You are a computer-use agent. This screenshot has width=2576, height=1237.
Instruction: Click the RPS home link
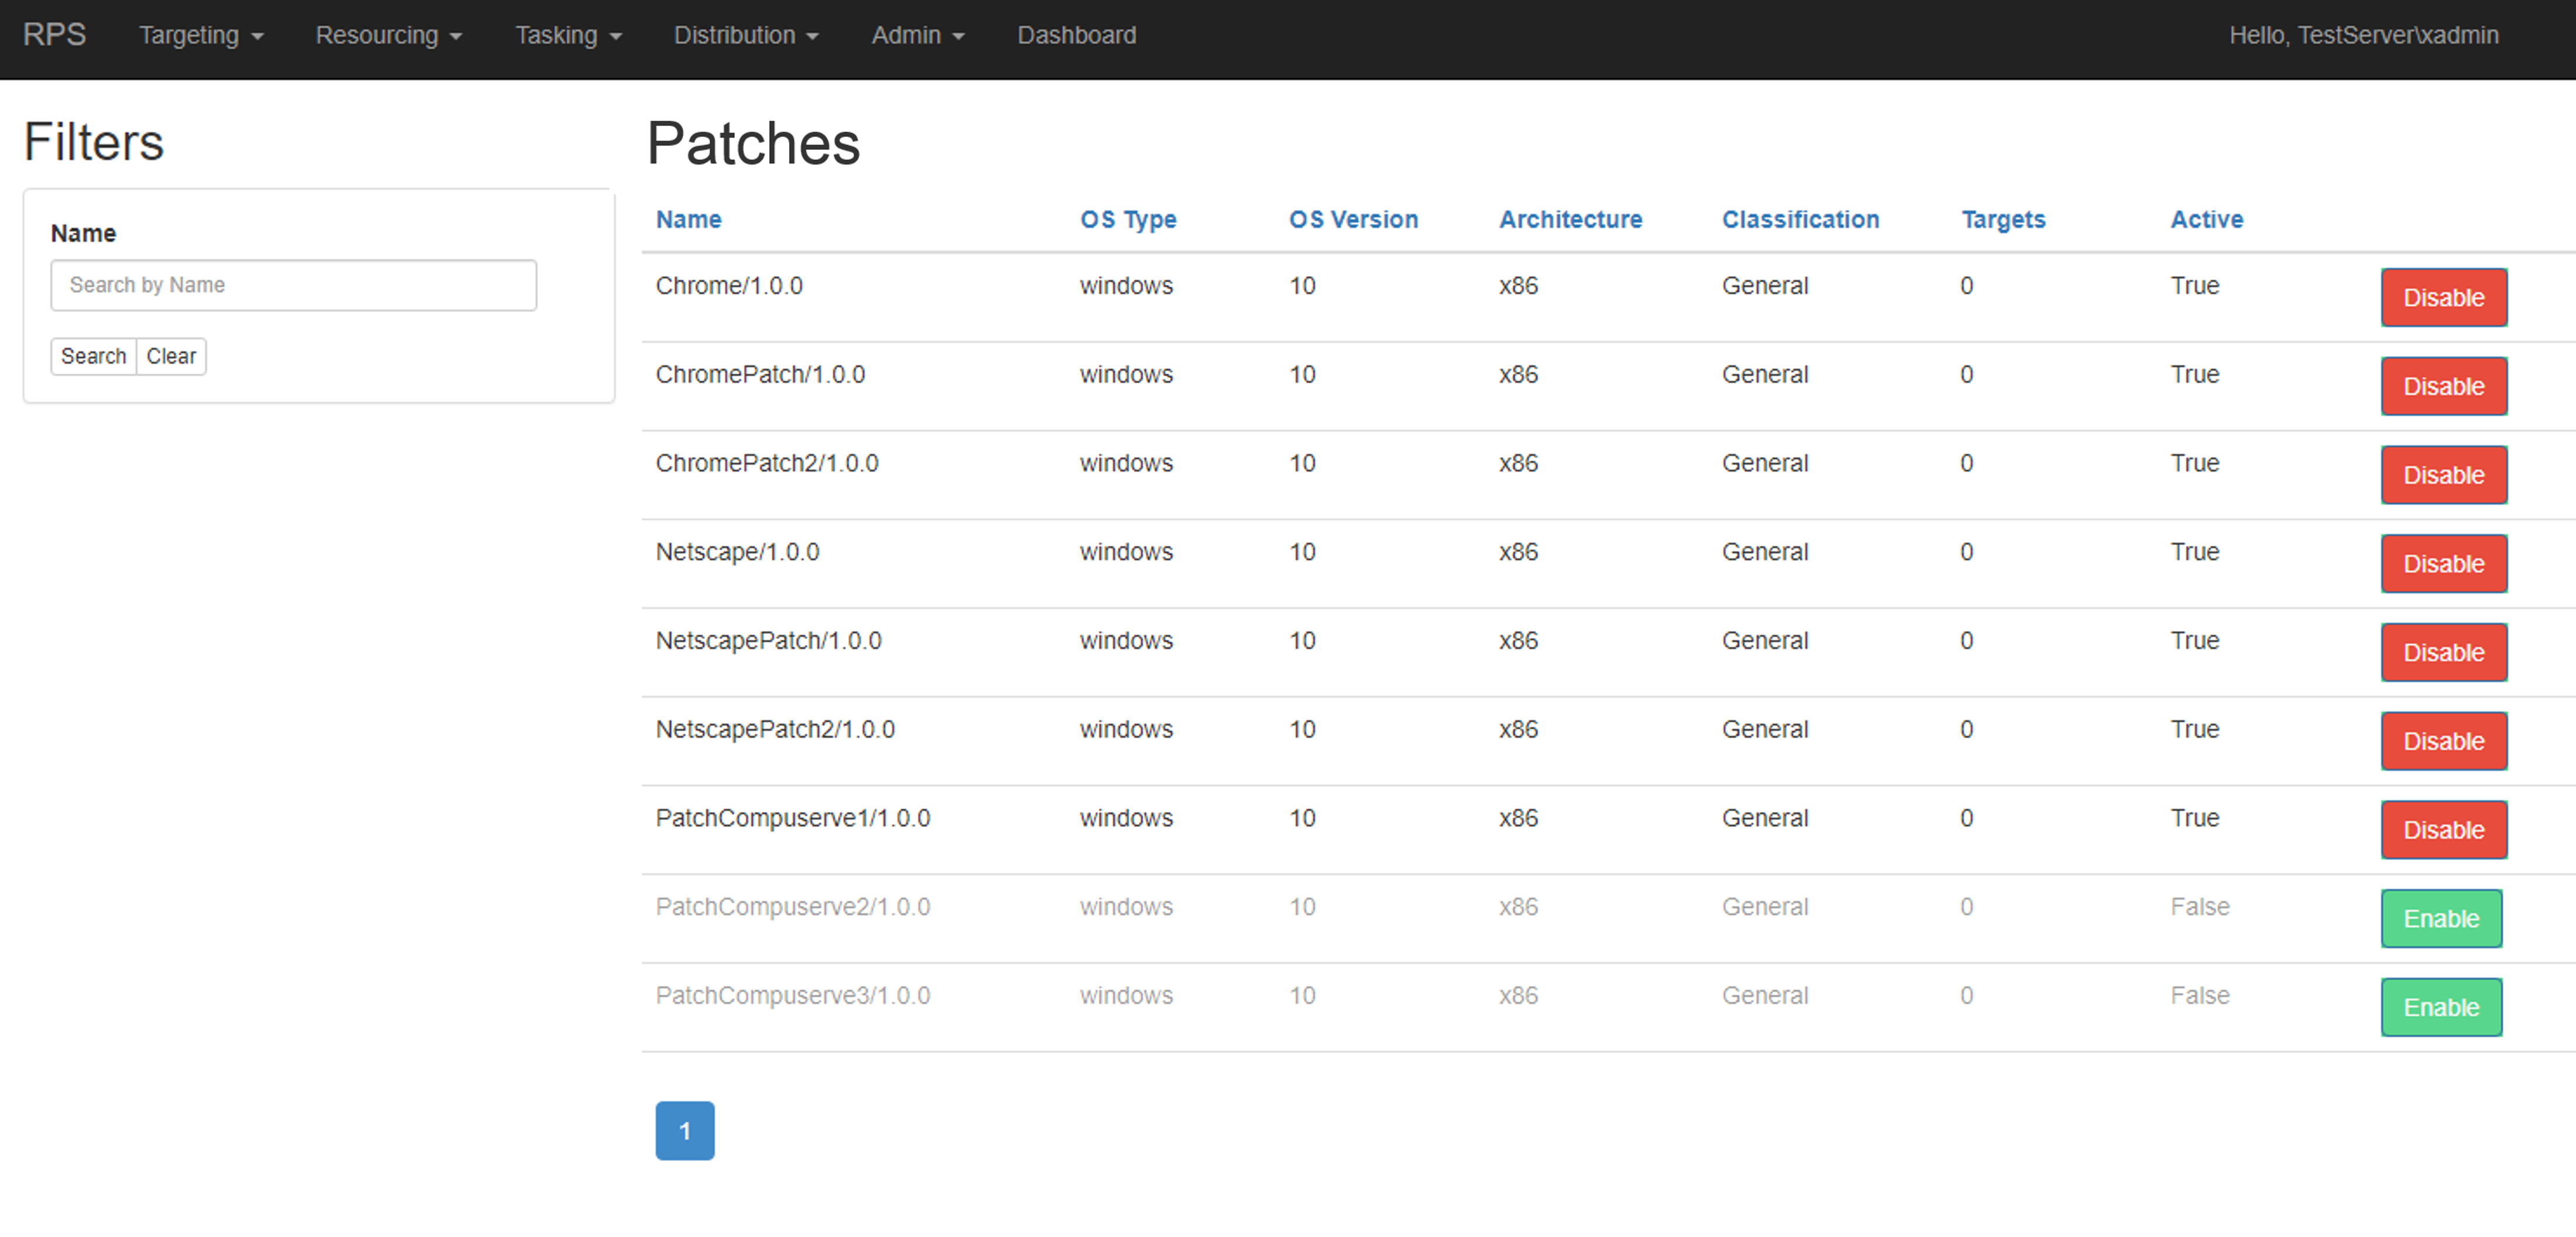55,35
